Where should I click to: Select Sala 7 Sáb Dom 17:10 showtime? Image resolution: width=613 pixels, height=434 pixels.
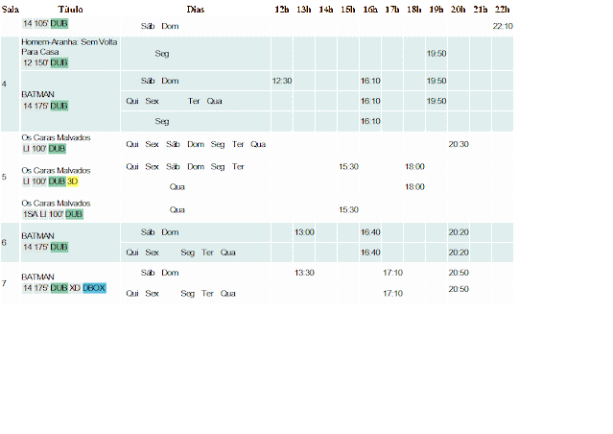point(392,273)
